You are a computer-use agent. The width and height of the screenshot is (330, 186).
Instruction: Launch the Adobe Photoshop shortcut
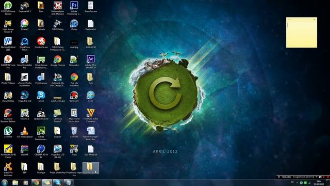(74, 8)
